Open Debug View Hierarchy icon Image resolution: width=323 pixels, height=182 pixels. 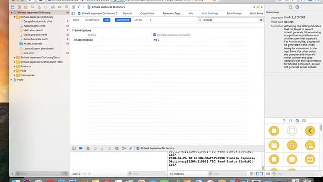point(117,148)
